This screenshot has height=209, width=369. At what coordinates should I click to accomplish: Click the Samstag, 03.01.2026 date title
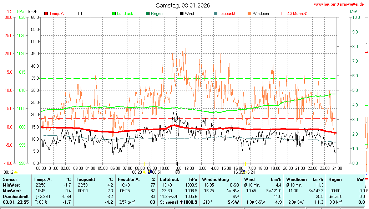click(183, 5)
